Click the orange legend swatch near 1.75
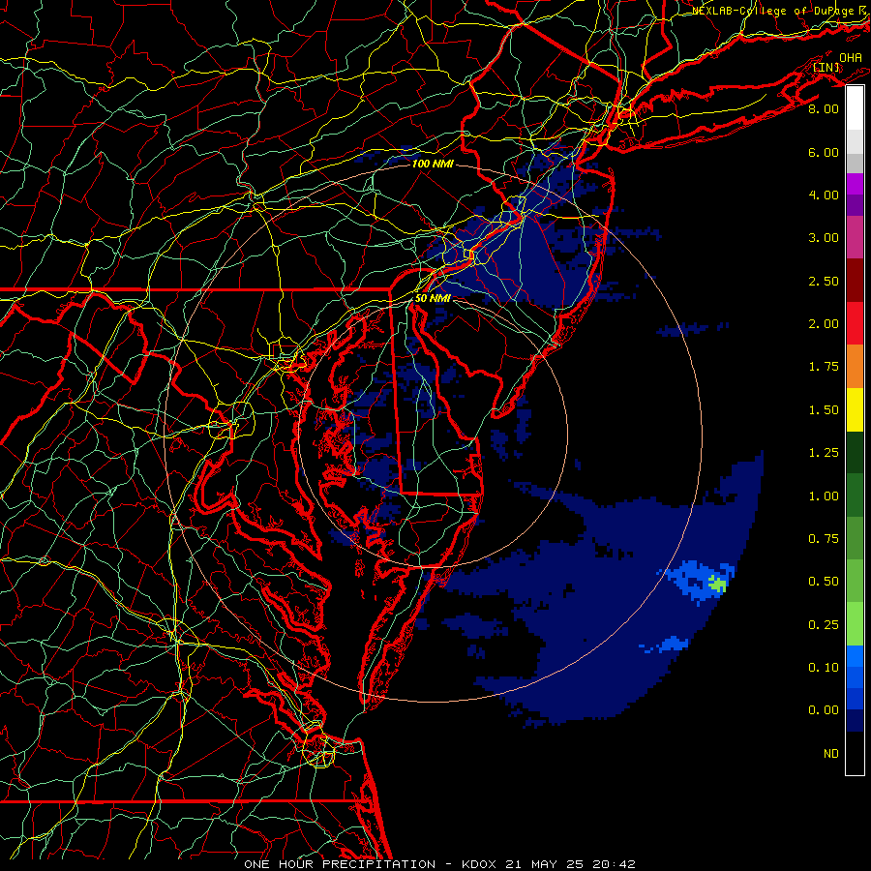This screenshot has height=871, width=871. click(x=855, y=367)
